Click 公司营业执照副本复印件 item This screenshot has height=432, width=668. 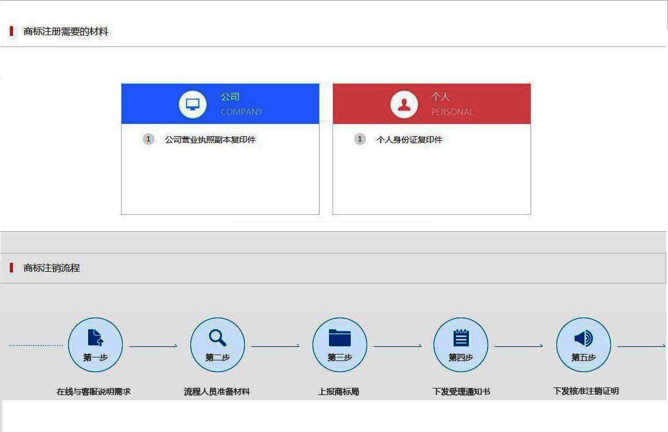click(210, 140)
